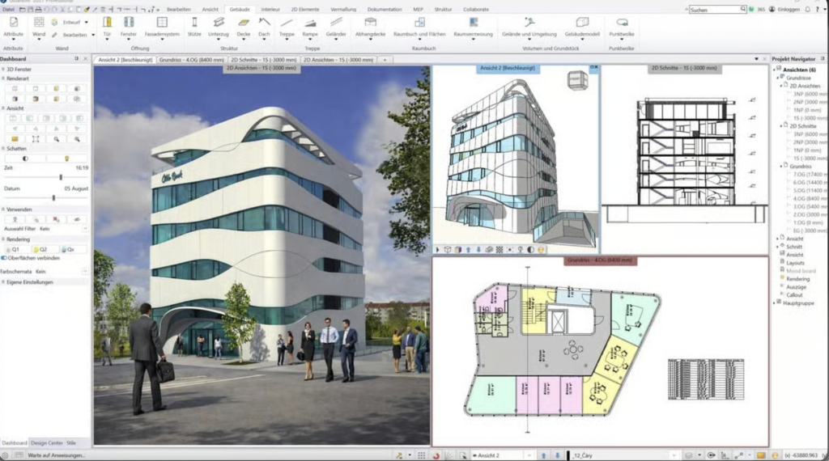Select the Stütze column tool
This screenshot has height=461, width=829.
[194, 23]
